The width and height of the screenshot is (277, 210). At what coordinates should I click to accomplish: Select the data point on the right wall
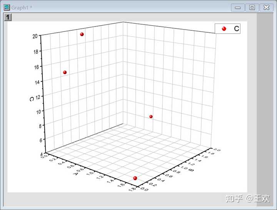(x=151, y=117)
